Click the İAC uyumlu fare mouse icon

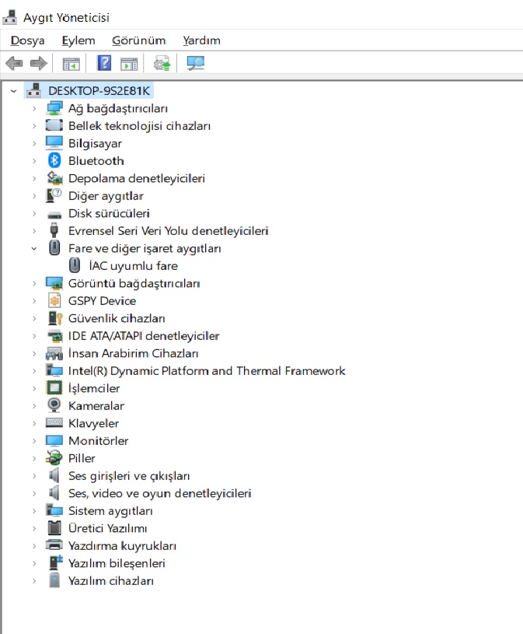[75, 265]
